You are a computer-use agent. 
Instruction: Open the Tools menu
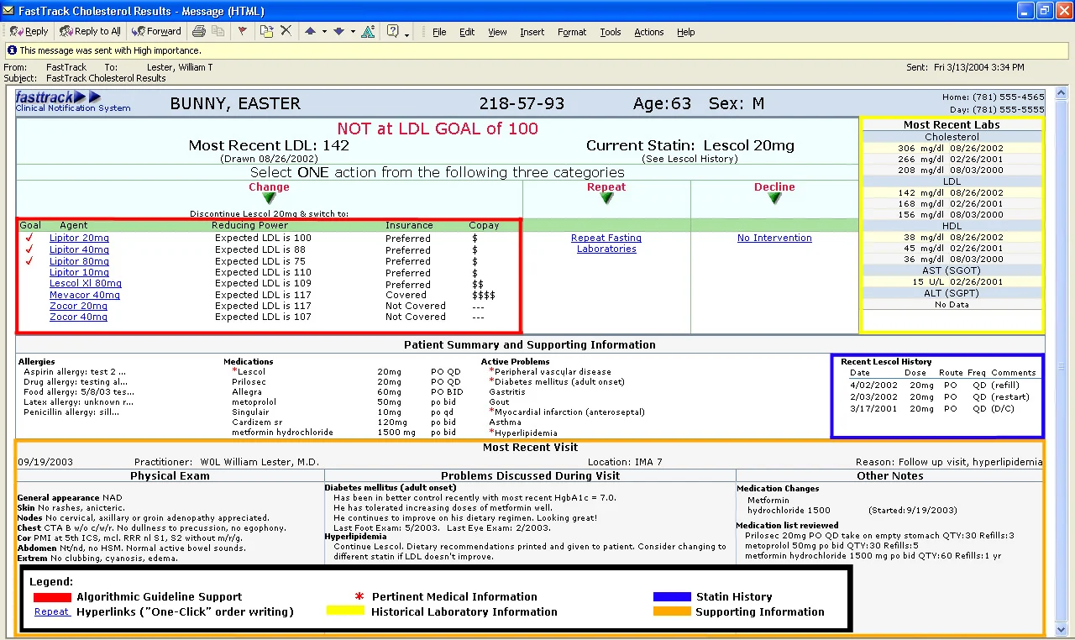611,32
